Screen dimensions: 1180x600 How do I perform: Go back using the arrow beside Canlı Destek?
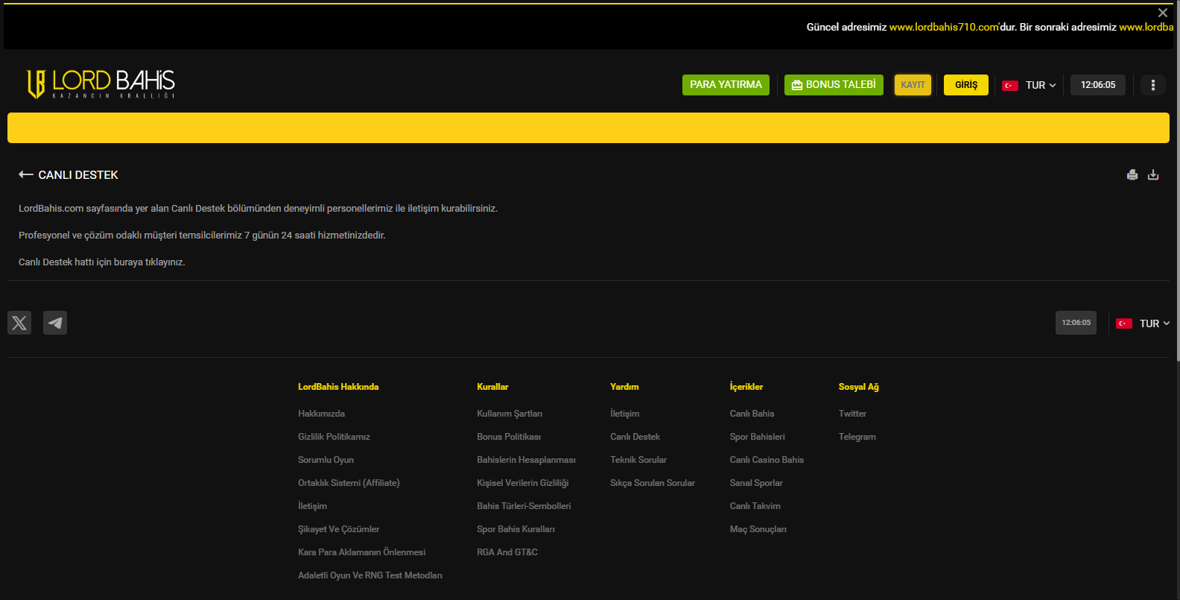point(26,174)
